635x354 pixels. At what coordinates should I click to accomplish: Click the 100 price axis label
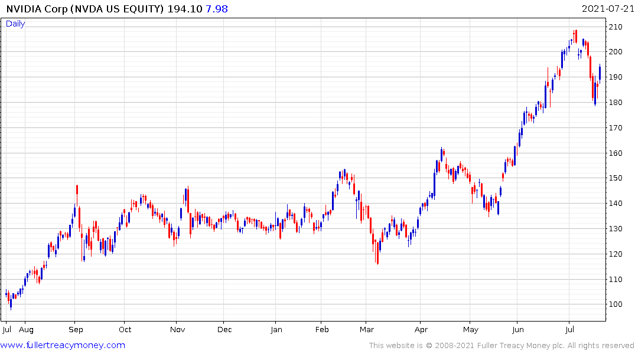(616, 304)
